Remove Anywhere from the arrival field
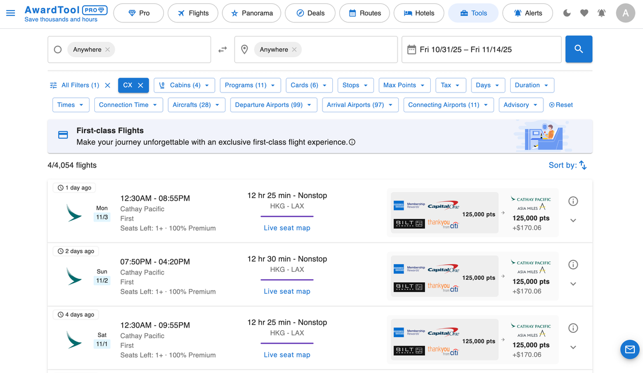 pyautogui.click(x=294, y=49)
